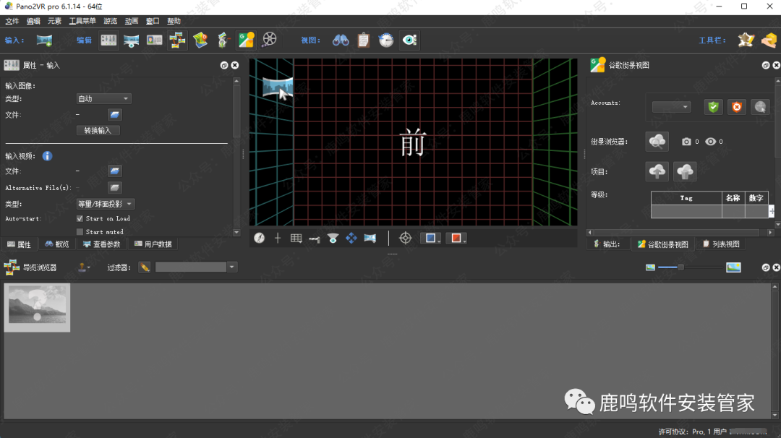Toggle the compass icon below the viewer

click(259, 238)
